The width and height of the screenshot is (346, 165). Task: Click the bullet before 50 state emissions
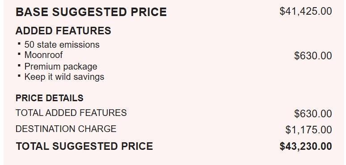(x=19, y=44)
